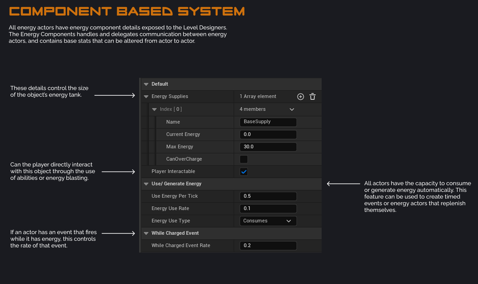The image size is (478, 284).
Task: Click the Energy Use Rate value field
Action: (x=268, y=208)
